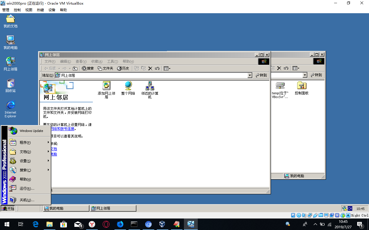Open Opera browser from host taskbar
This screenshot has height=230, width=369.
pyautogui.click(x=106, y=224)
